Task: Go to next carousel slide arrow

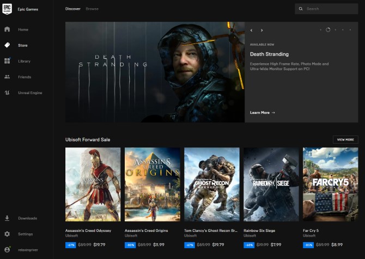Action: point(262,30)
